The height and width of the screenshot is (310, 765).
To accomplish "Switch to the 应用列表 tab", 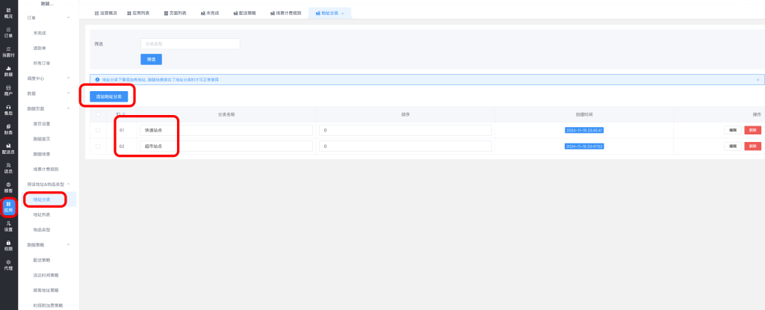I will coord(137,13).
